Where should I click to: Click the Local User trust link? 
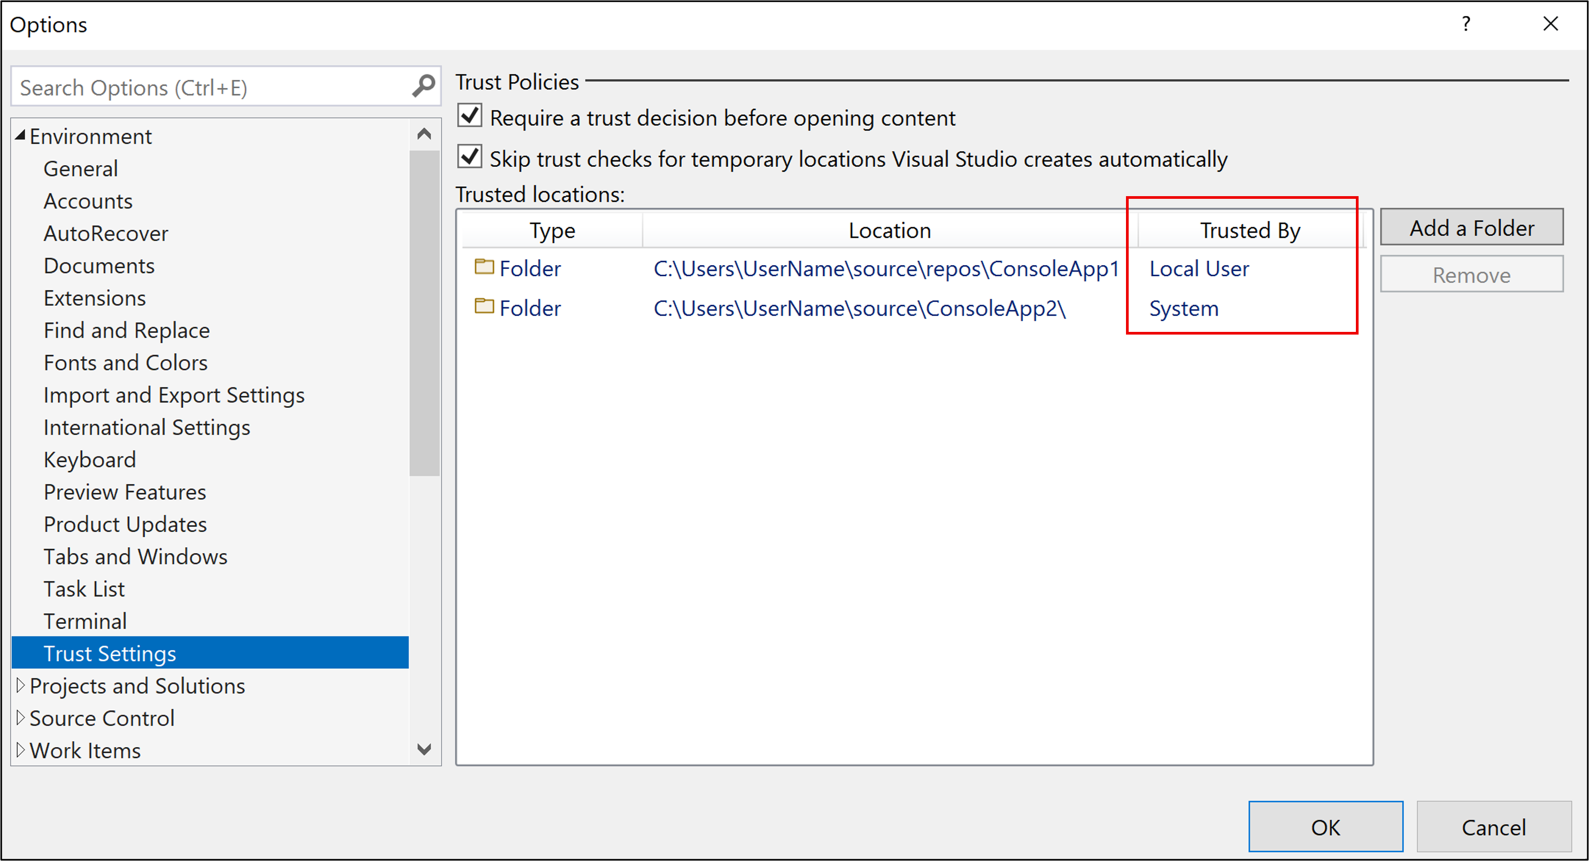click(x=1199, y=269)
